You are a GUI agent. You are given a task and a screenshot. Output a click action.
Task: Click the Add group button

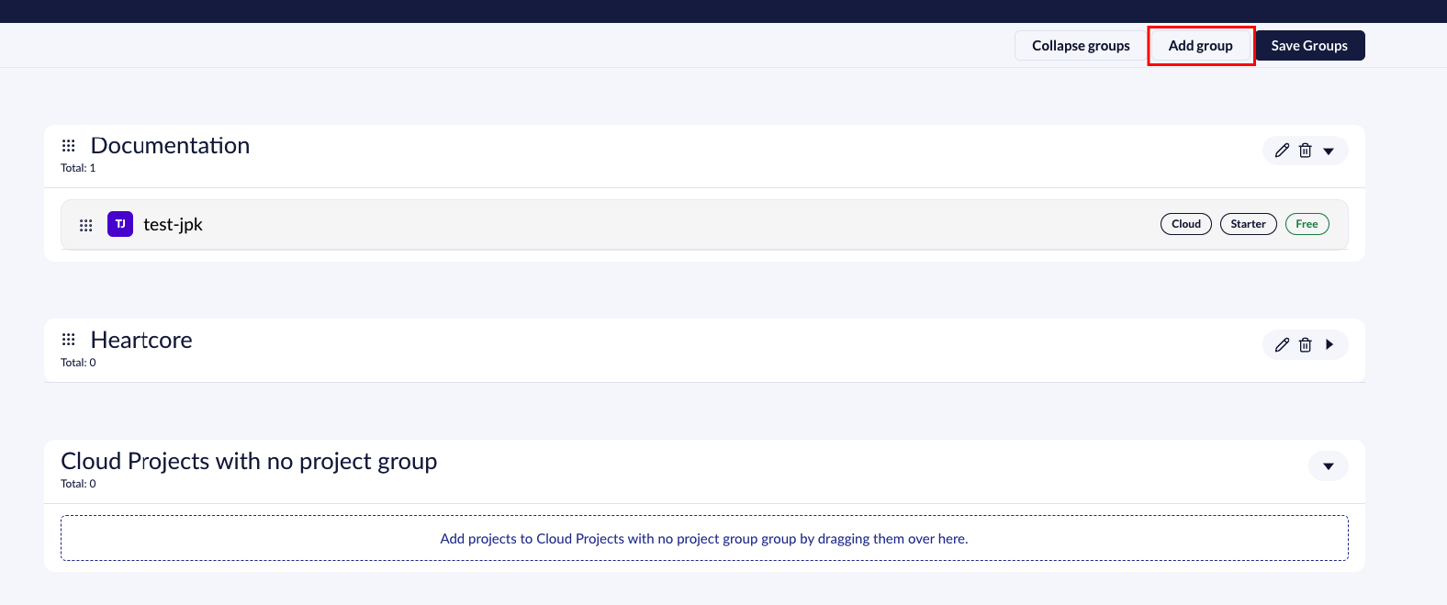(x=1201, y=45)
